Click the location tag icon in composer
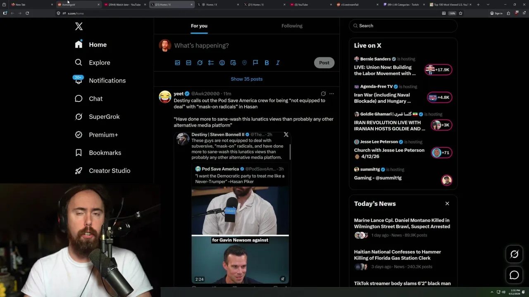This screenshot has height=297, width=529. pos(244,63)
